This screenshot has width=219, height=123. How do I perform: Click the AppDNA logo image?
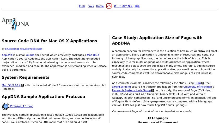(x=15, y=24)
